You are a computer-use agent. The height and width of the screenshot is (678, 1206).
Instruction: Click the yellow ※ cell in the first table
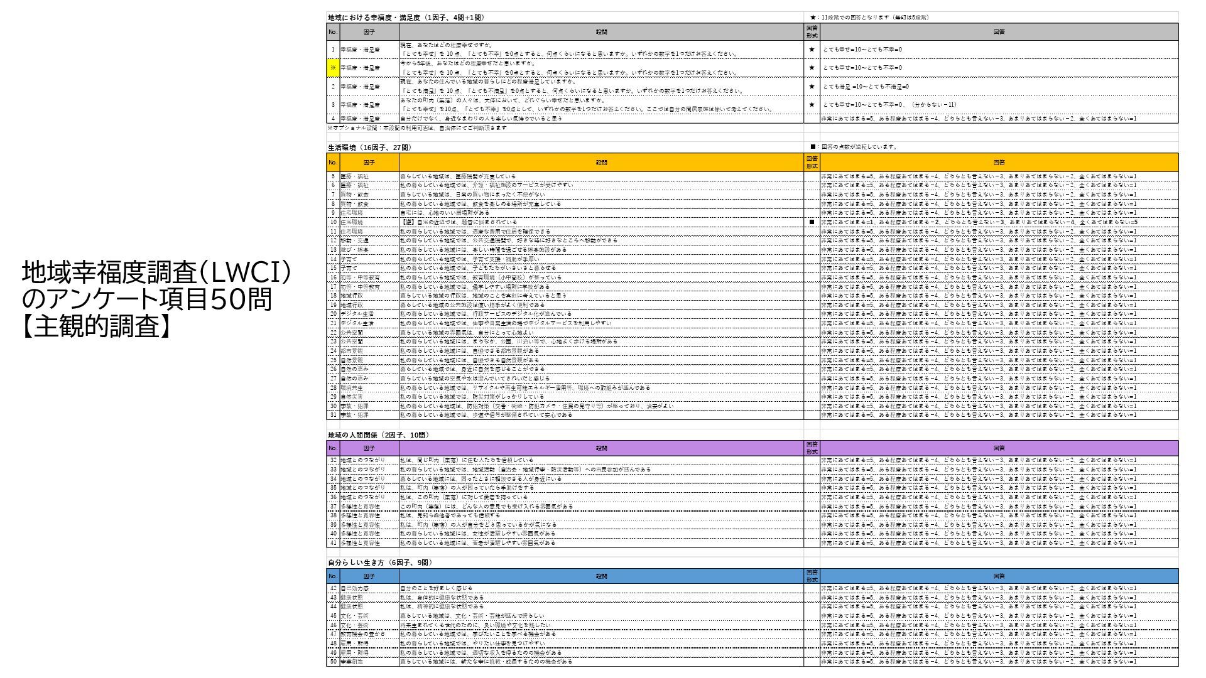(x=332, y=68)
